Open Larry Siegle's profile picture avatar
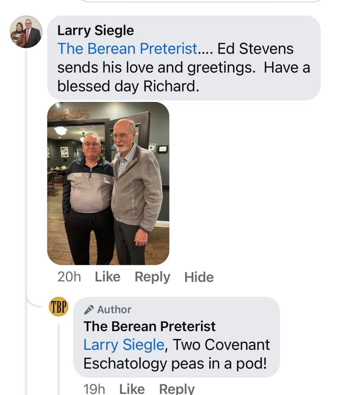This screenshot has width=337, height=395. (26, 32)
